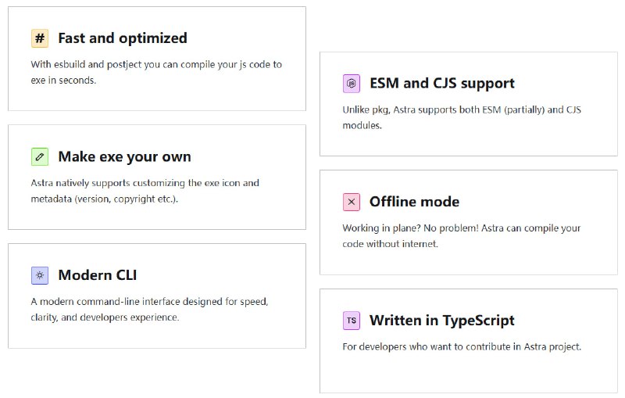Image resolution: width=625 pixels, height=398 pixels.
Task: Click the "Unlike pkg" description paragraph
Action: (x=461, y=117)
